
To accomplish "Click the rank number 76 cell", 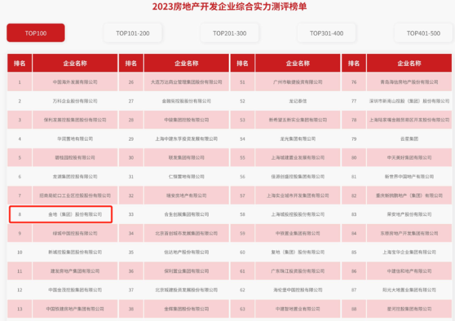I will tap(354, 82).
